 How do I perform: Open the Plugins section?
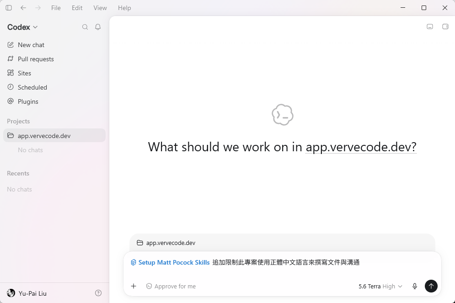pos(54,101)
